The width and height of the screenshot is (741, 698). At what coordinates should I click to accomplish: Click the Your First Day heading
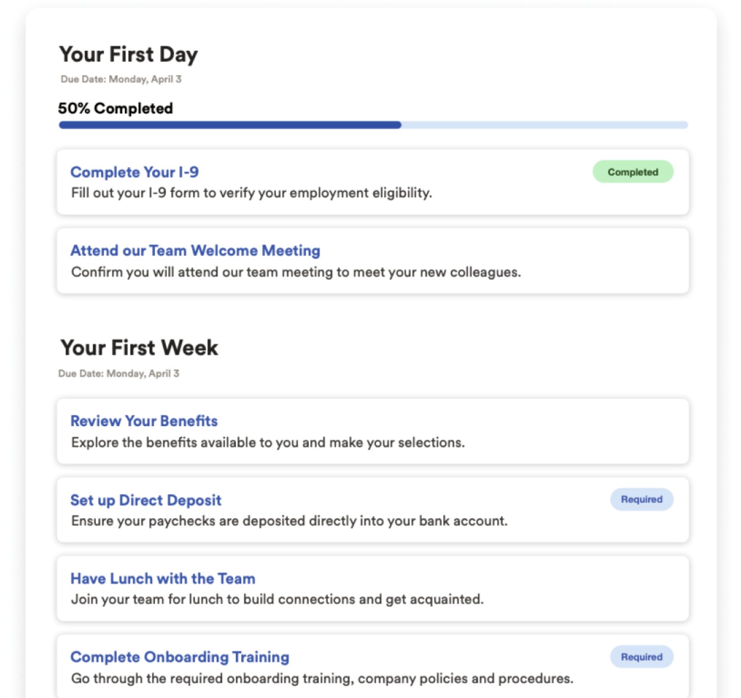click(128, 54)
